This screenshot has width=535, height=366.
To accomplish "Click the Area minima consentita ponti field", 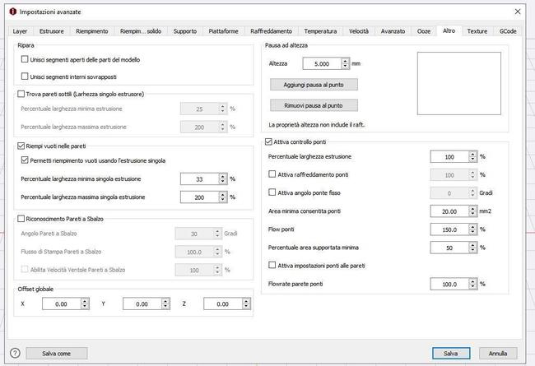I will tap(448, 211).
